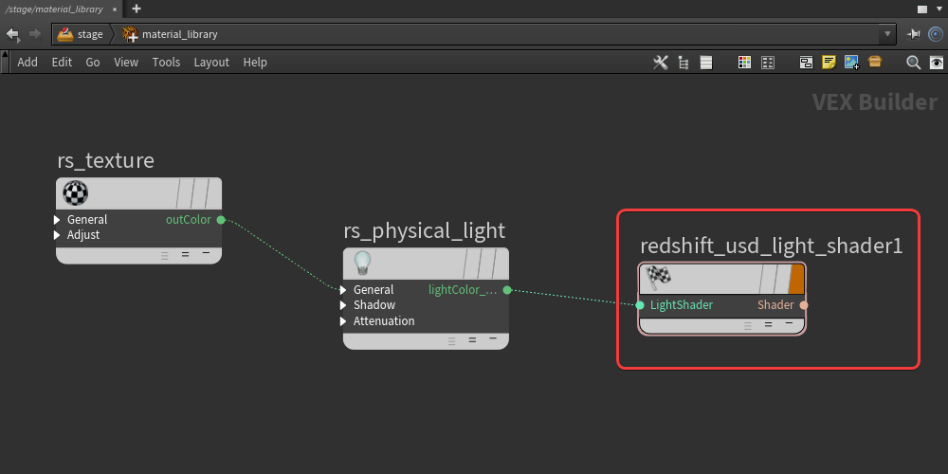Screen dimensions: 948x474
Task: Toggle the middle flag on redshift_usd_light_shader1
Action: (x=782, y=279)
